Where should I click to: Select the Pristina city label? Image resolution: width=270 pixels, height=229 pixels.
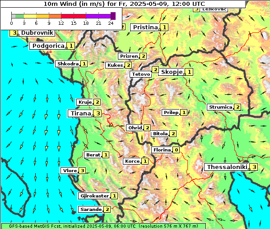pyautogui.click(x=145, y=27)
